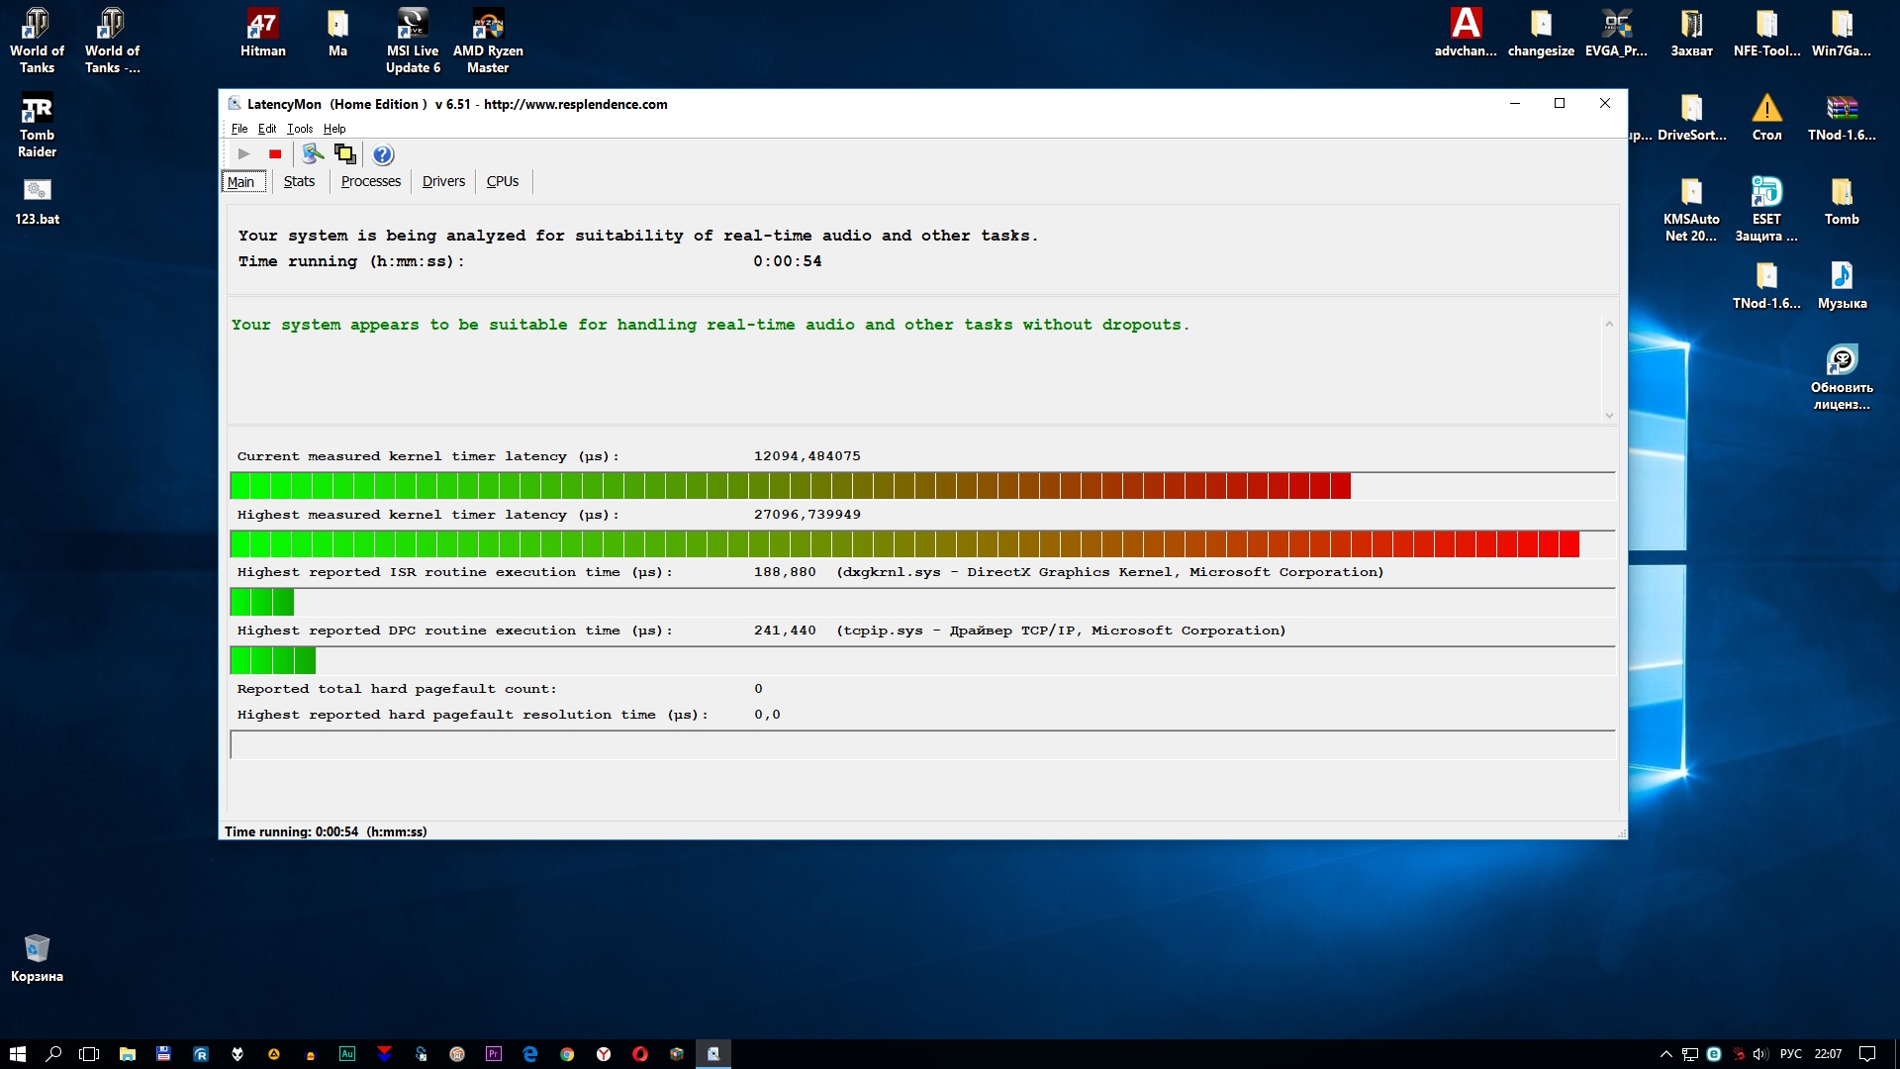Open the MSI Live Update 6 shortcut
The image size is (1900, 1069).
(413, 40)
